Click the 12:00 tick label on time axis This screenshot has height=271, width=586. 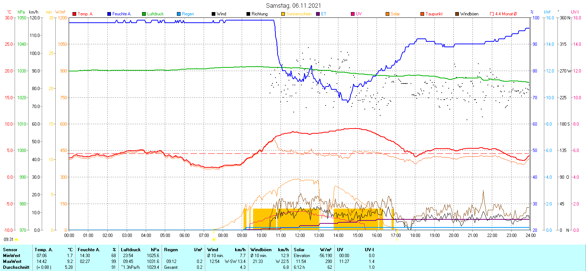pos(300,235)
